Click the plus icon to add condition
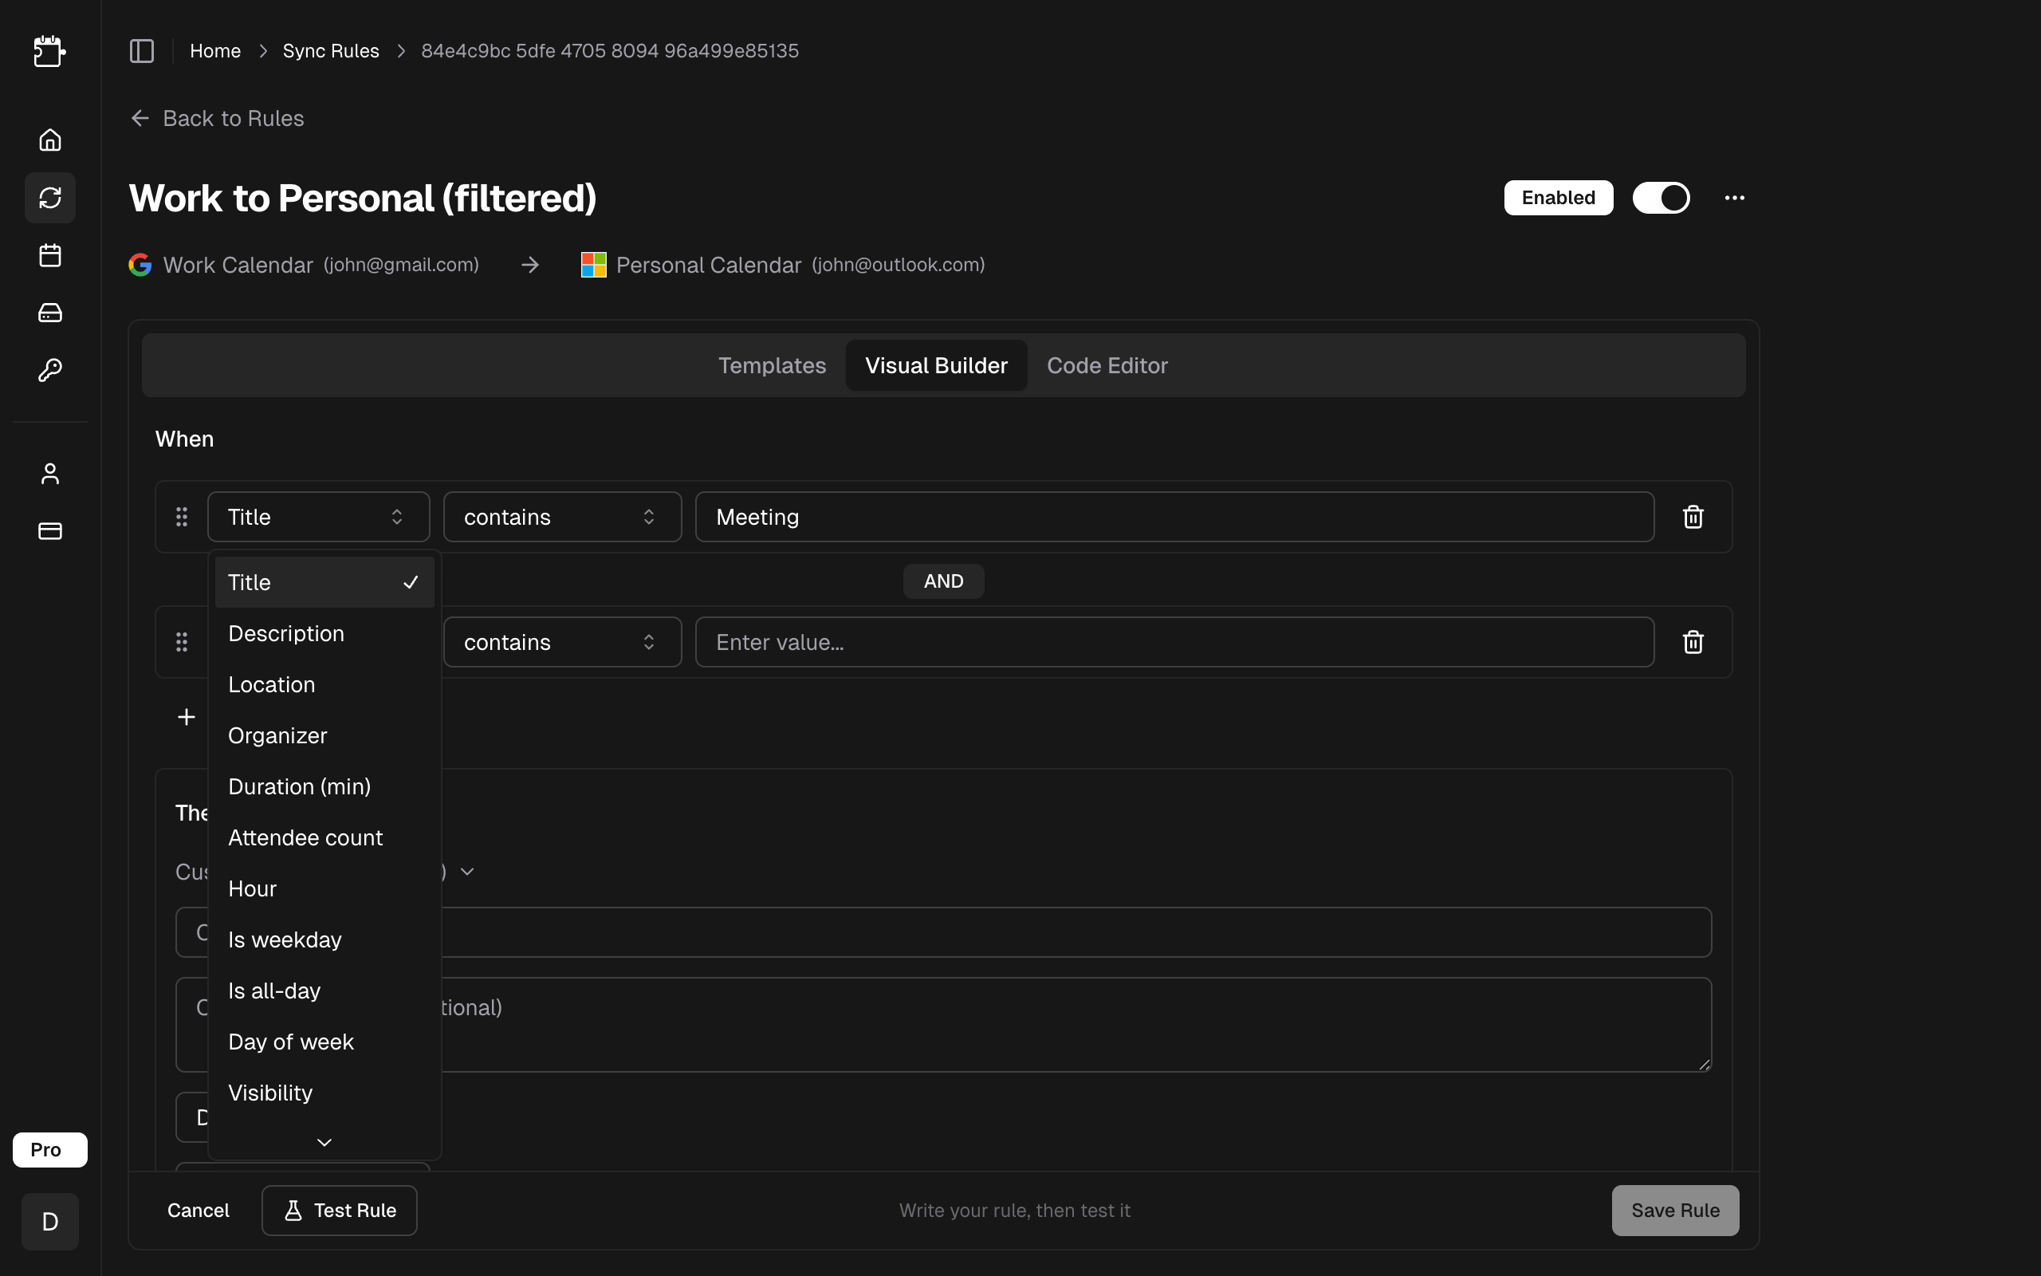 187,716
